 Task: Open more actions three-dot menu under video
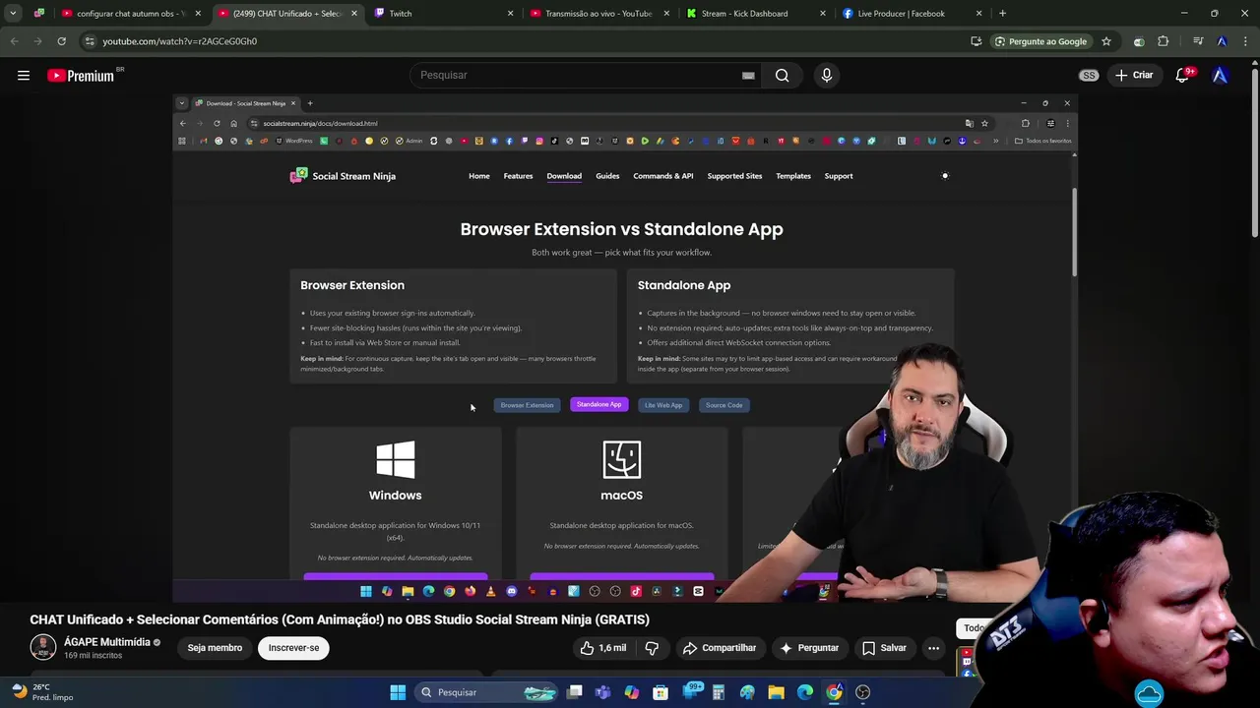tap(933, 648)
